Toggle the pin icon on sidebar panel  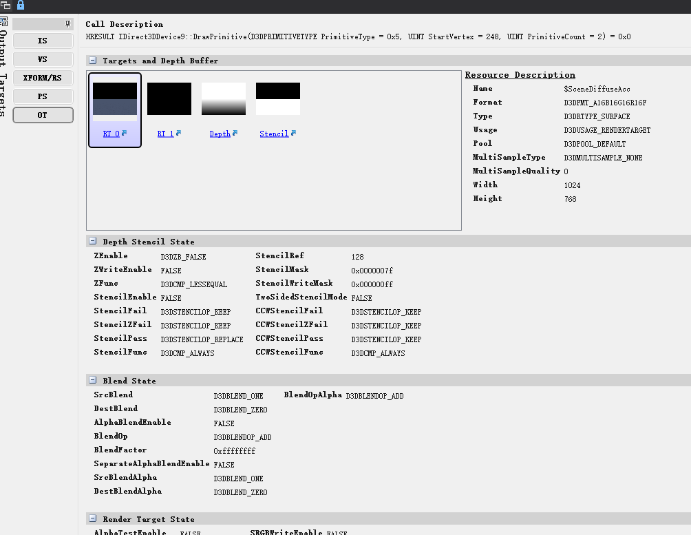[x=67, y=24]
